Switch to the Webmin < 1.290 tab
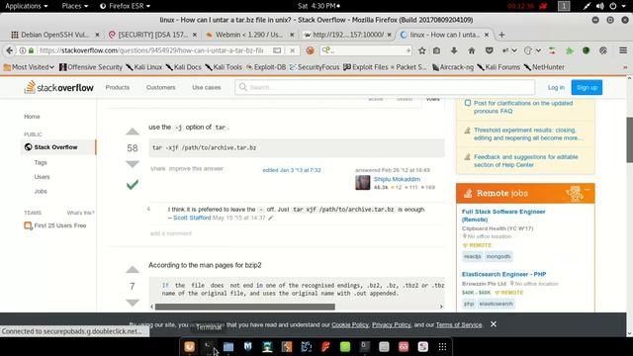 pyautogui.click(x=249, y=35)
